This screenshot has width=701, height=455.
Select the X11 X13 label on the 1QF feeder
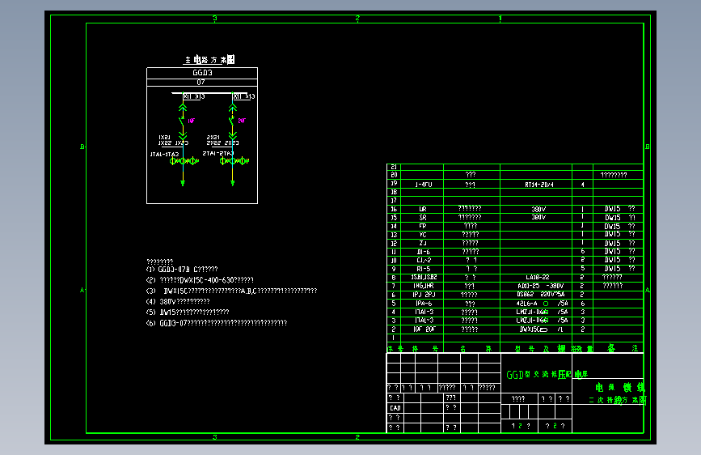click(x=195, y=96)
